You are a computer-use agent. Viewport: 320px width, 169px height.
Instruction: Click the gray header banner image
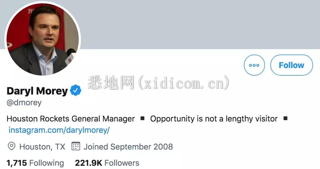click(200, 25)
